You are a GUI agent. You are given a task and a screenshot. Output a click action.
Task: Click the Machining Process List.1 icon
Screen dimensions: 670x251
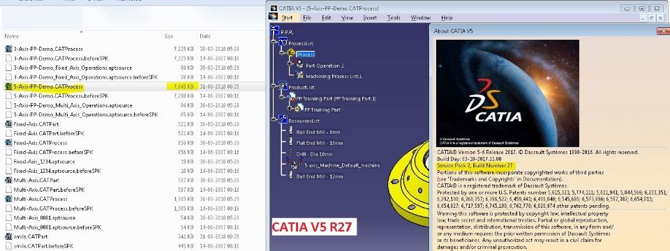(x=299, y=75)
